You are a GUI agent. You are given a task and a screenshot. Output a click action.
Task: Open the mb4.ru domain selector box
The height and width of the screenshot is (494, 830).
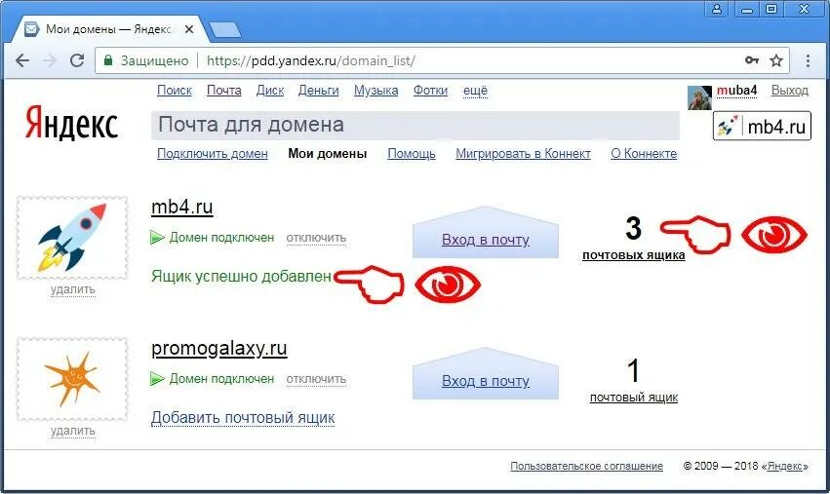tap(762, 126)
